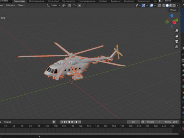Click frame 200 on the timeline ruler
184x138 pixels.
(x=131, y=126)
